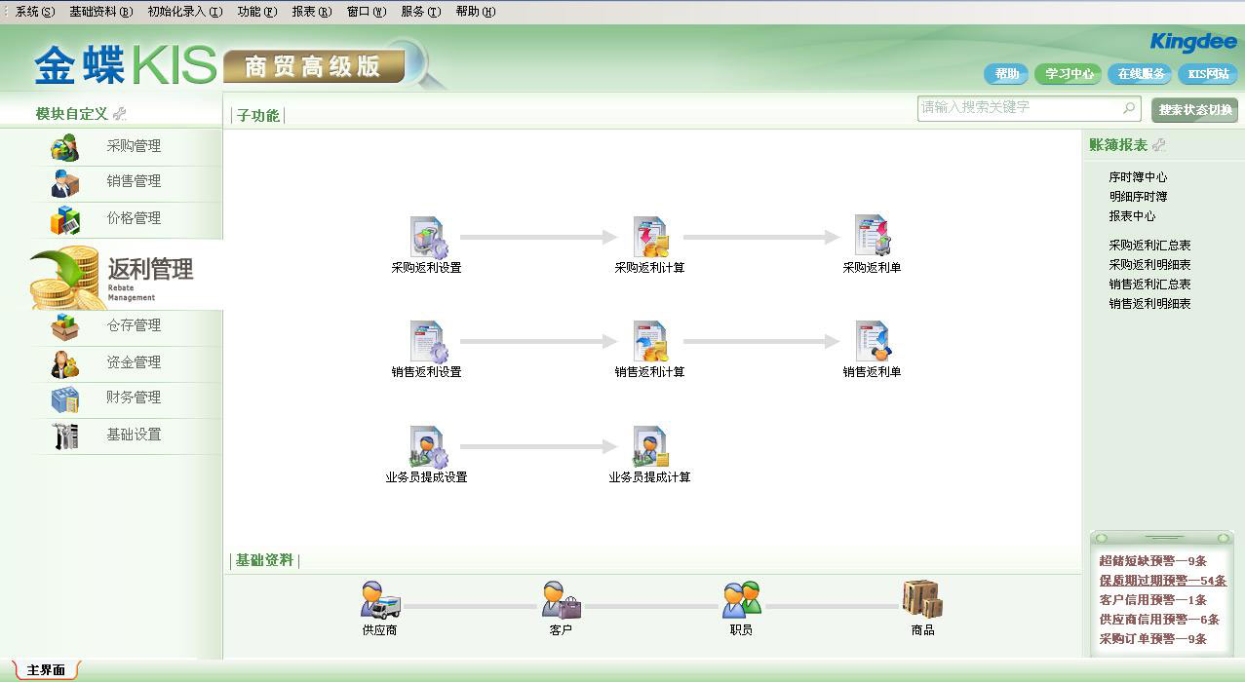Click the 在线服务 button
Screen dimensions: 1245x682
pos(1141,74)
